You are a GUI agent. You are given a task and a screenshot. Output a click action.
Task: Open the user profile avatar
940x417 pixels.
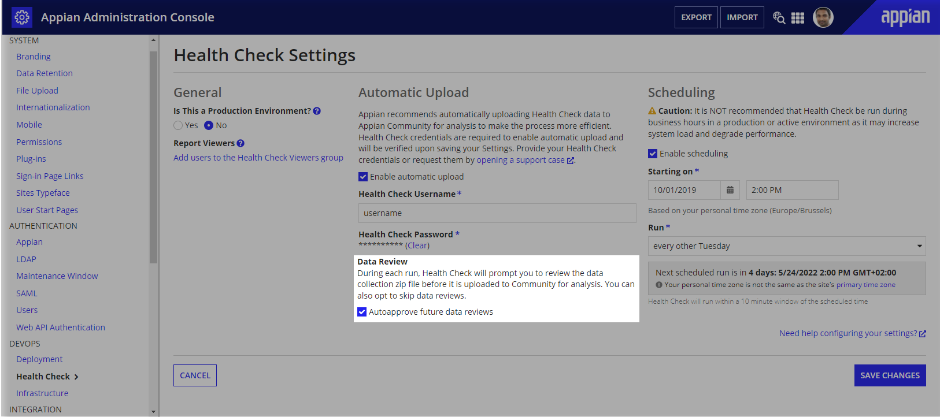(x=823, y=17)
